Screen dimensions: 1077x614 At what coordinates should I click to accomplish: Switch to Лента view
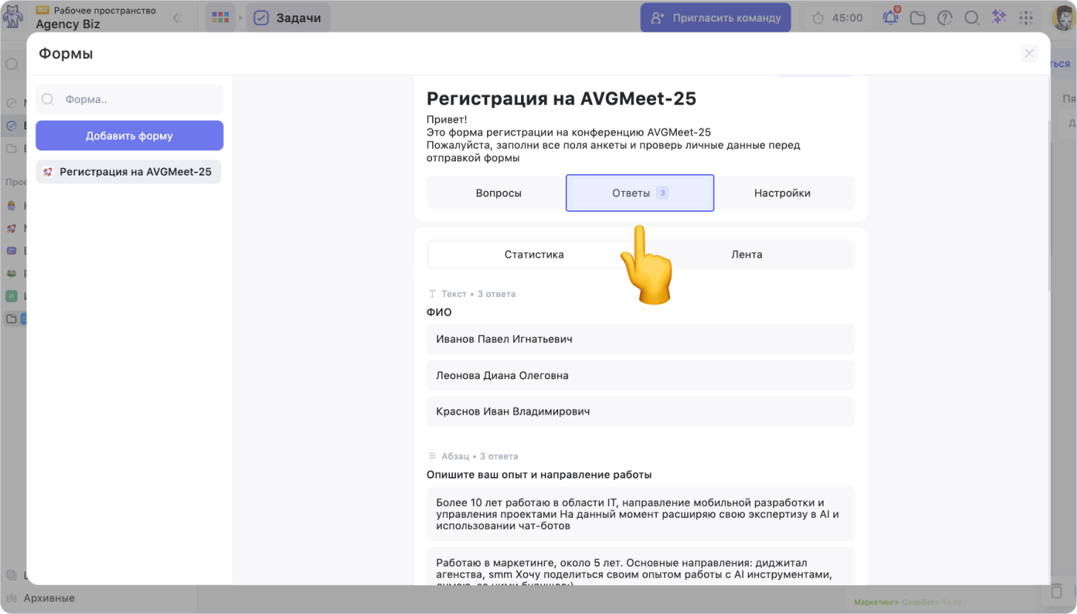746,255
